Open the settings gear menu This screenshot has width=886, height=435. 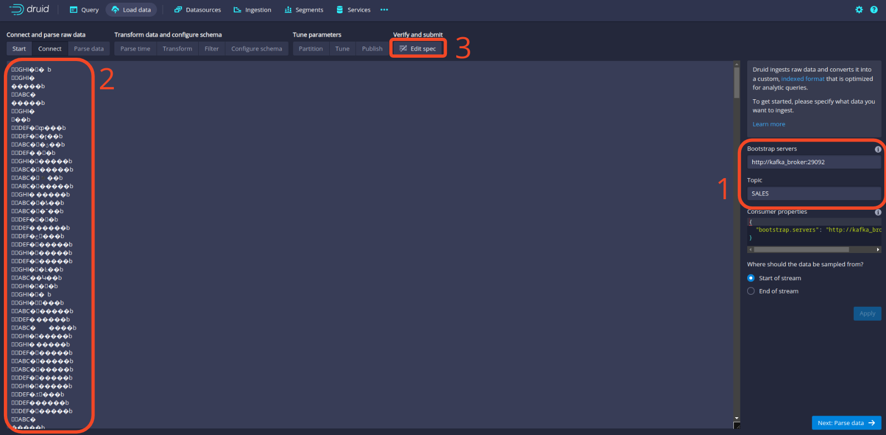pyautogui.click(x=859, y=10)
